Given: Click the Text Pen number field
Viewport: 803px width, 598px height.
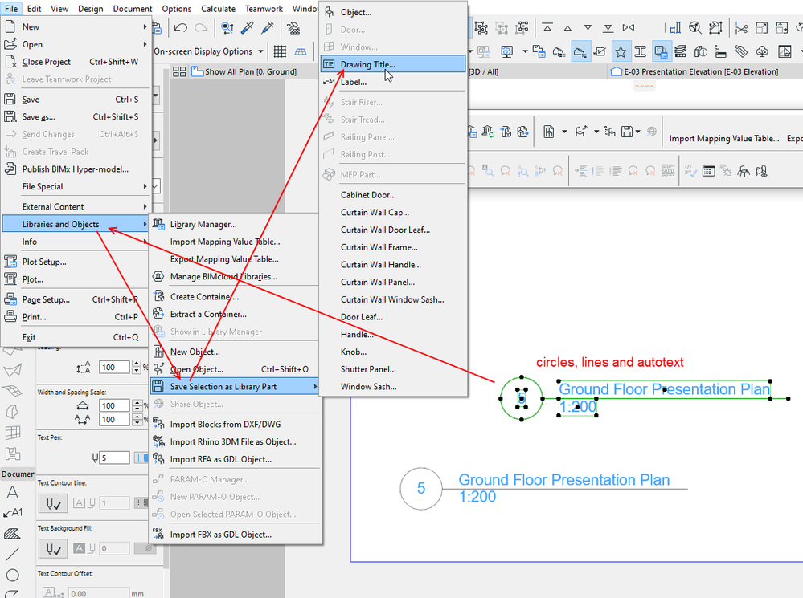Looking at the screenshot, I should (x=114, y=458).
